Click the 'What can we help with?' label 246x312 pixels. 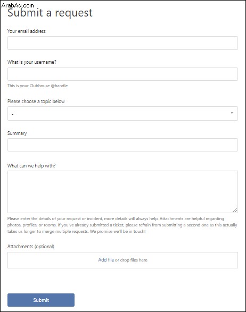pos(31,165)
